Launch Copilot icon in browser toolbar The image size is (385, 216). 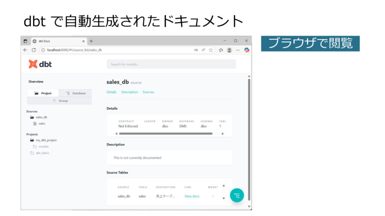tap(247, 50)
